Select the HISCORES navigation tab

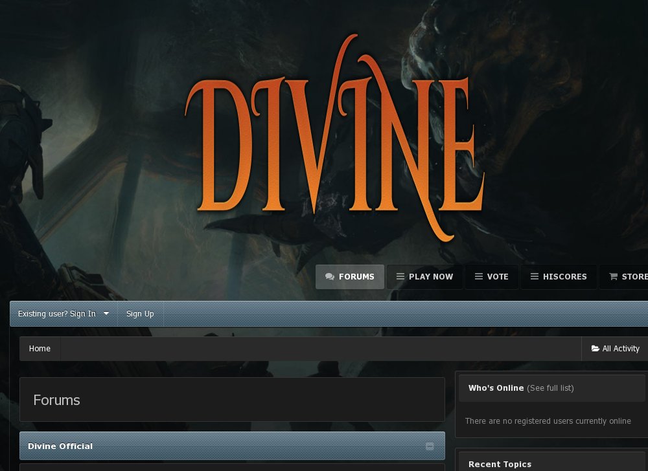tap(559, 276)
